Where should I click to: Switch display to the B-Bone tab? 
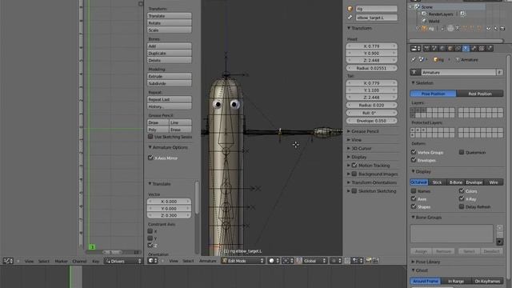tap(456, 182)
